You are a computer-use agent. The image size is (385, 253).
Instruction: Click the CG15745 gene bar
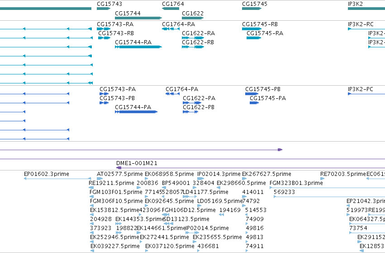(252, 9)
